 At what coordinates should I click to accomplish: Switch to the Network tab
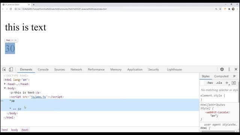click(x=76, y=69)
